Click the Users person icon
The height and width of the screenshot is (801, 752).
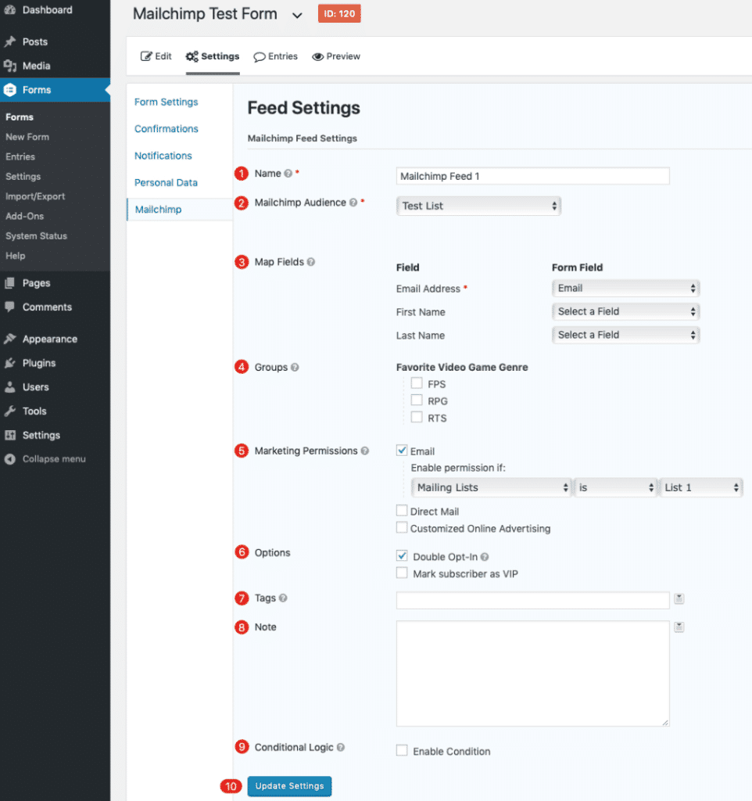pyautogui.click(x=10, y=387)
